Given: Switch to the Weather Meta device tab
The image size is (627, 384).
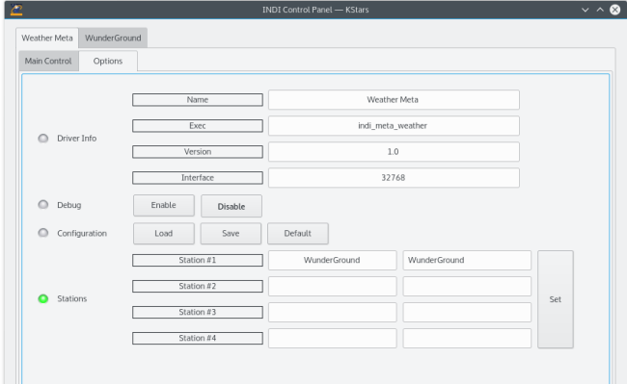Looking at the screenshot, I should pyautogui.click(x=47, y=38).
